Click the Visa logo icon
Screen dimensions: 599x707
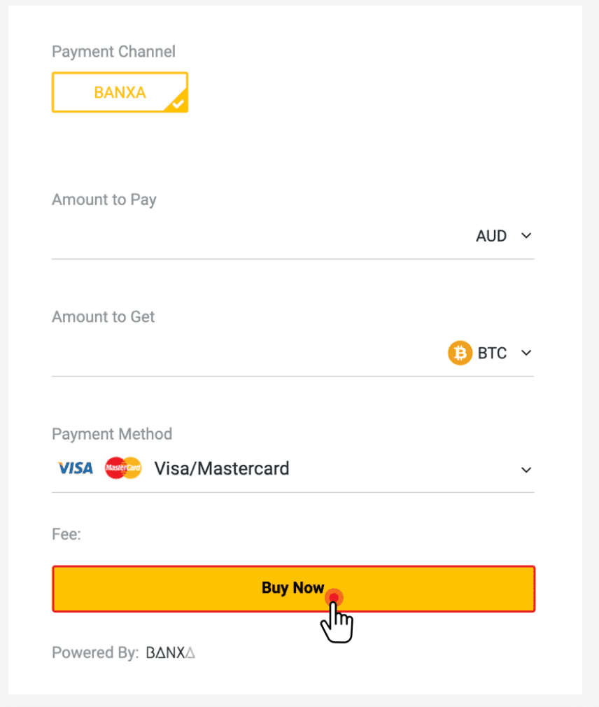(76, 468)
